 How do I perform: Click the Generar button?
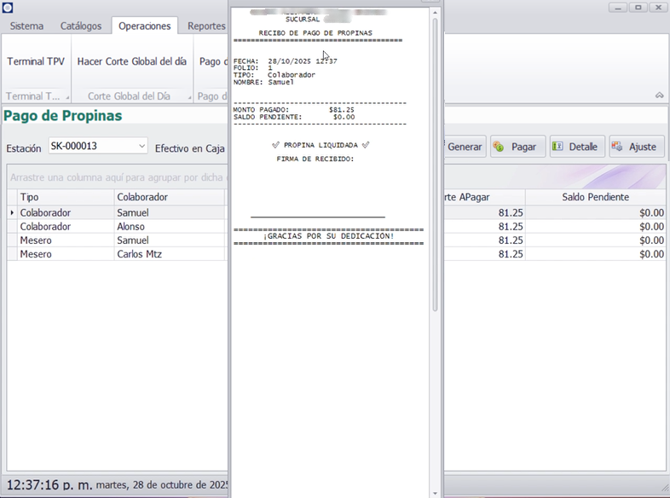pos(463,147)
